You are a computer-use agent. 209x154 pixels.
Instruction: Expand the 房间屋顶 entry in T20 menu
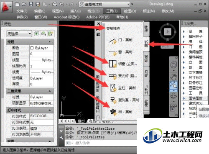184,52
